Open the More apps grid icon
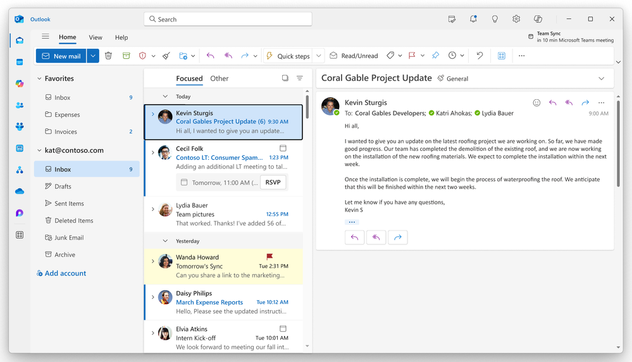The height and width of the screenshot is (362, 632). tap(20, 235)
